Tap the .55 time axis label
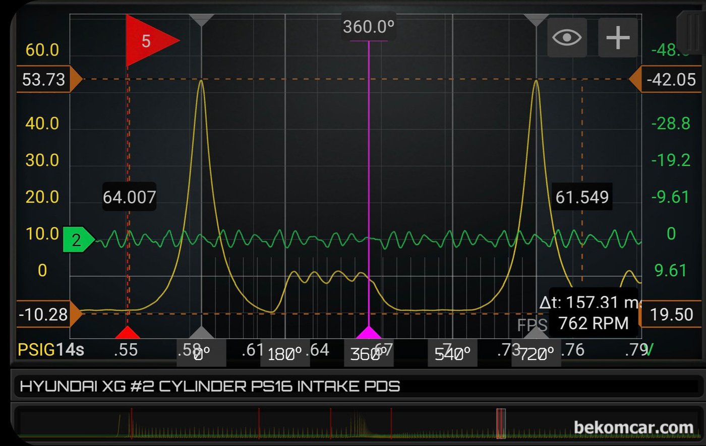This screenshot has height=446, width=706. click(126, 349)
